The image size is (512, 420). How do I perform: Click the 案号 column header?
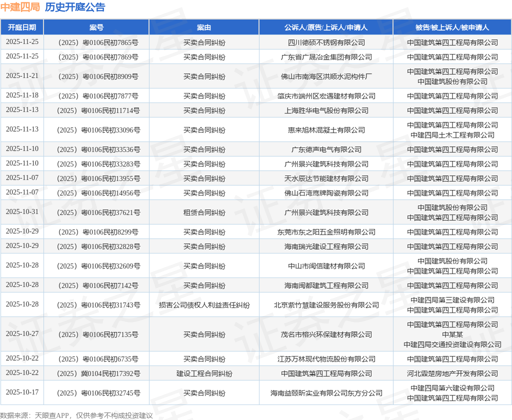[96, 27]
